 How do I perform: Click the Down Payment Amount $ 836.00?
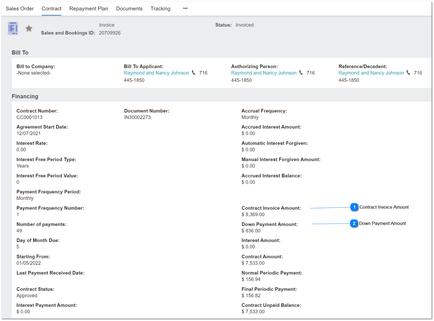click(251, 231)
